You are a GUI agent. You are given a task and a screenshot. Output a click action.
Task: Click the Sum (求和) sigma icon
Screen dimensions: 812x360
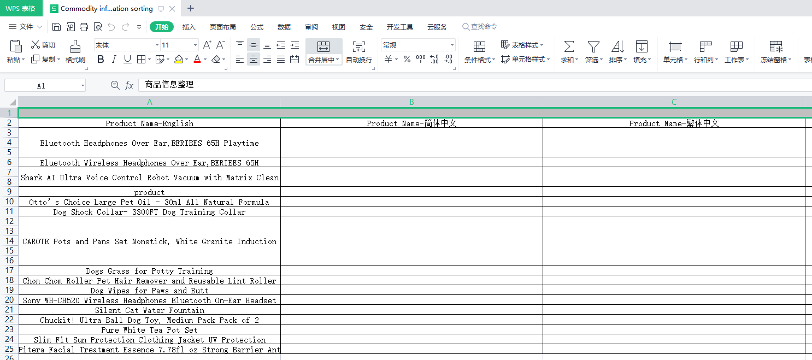click(569, 46)
